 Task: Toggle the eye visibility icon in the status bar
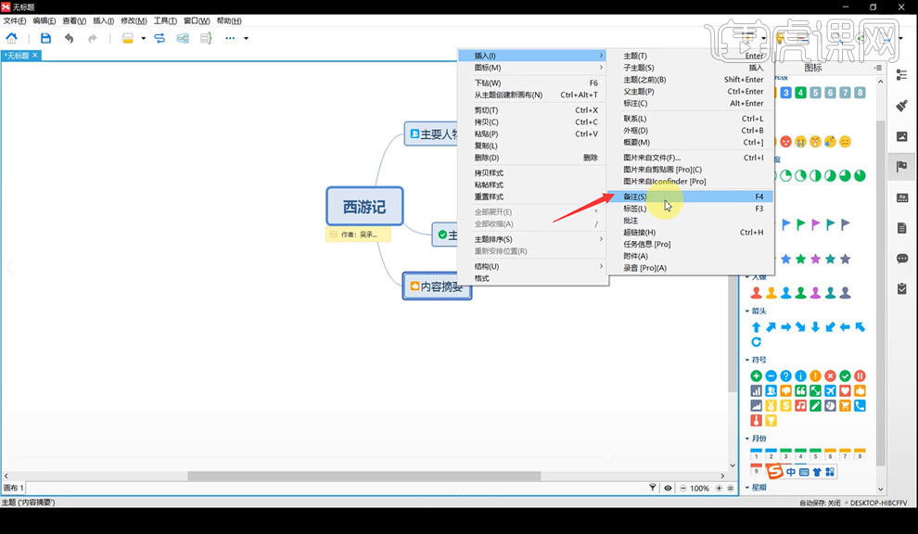(x=669, y=489)
